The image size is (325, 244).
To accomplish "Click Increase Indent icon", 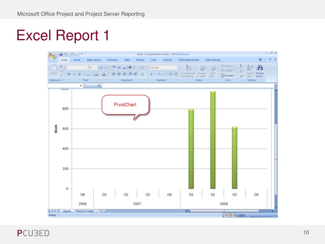I will coord(135,74).
